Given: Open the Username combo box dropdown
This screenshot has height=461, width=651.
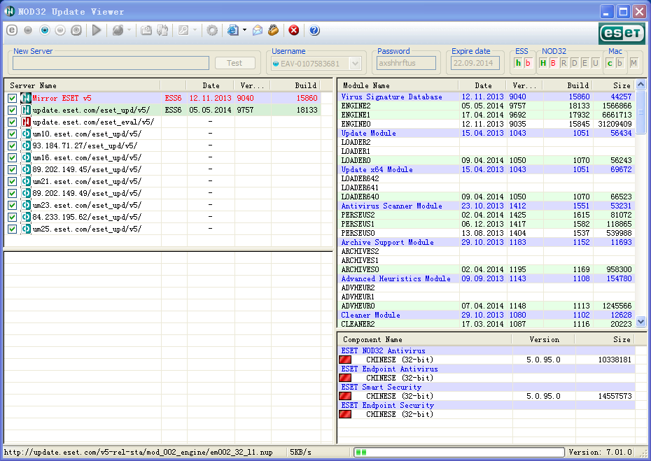Looking at the screenshot, I should pyautogui.click(x=355, y=64).
